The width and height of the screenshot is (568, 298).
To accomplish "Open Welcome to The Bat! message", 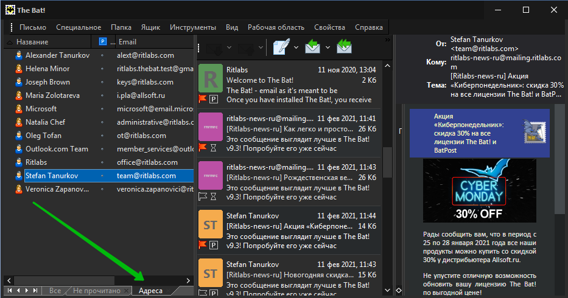I will (x=290, y=85).
